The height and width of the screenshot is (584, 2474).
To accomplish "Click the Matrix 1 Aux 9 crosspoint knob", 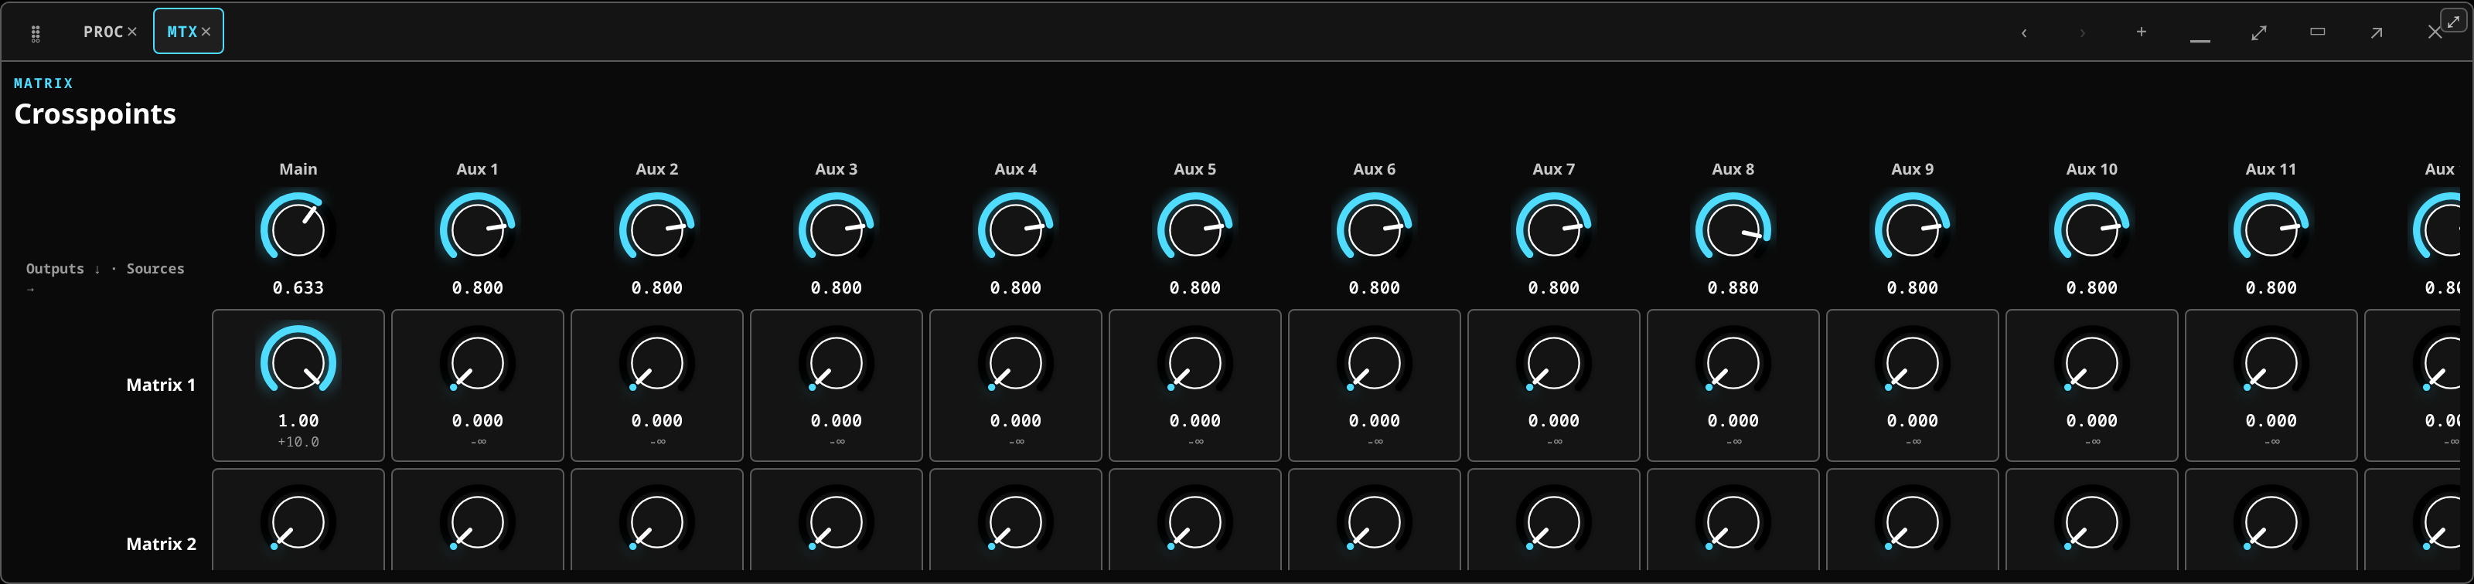I will (1912, 362).
